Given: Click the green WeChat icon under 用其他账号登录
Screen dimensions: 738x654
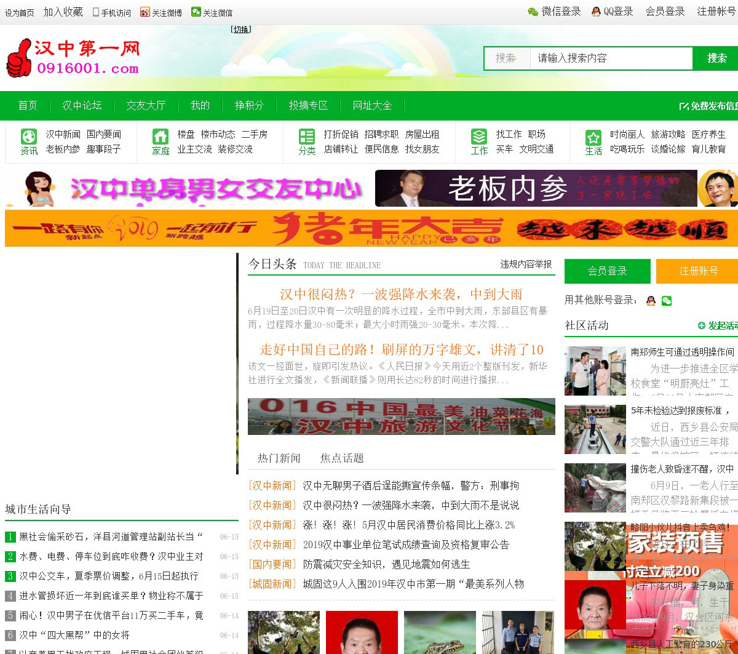Looking at the screenshot, I should pyautogui.click(x=667, y=300).
